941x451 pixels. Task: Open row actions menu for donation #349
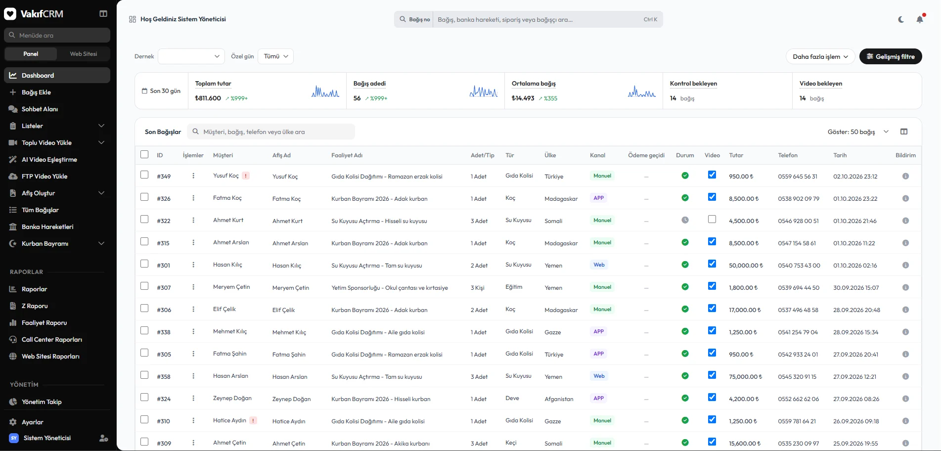tap(193, 176)
